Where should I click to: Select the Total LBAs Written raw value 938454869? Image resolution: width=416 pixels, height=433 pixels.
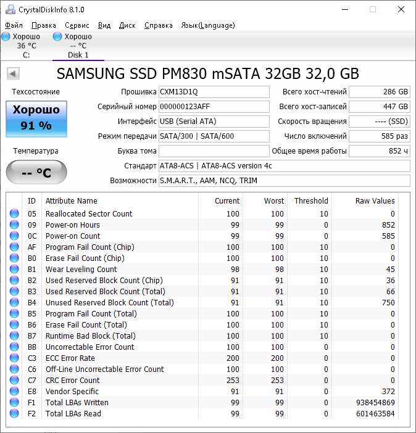pos(375,403)
